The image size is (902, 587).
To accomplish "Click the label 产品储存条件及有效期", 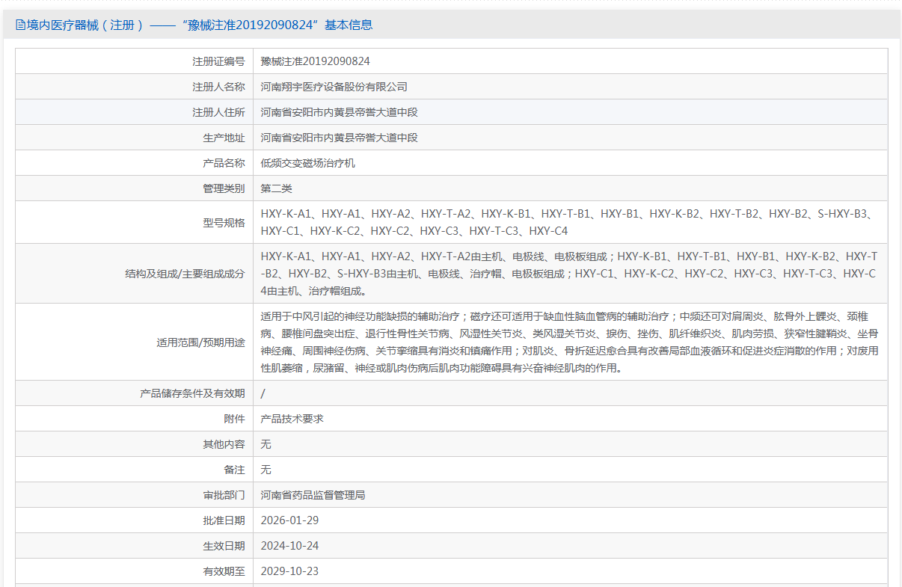I will [192, 393].
